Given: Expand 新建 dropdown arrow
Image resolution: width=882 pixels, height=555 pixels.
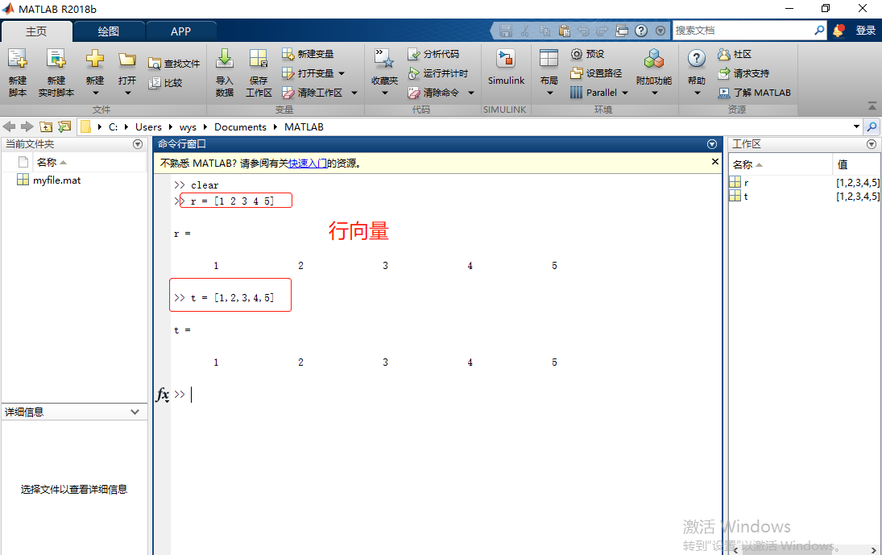Looking at the screenshot, I should (x=95, y=93).
